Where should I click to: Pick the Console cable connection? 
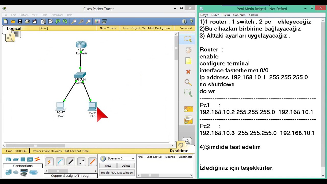point(60,162)
